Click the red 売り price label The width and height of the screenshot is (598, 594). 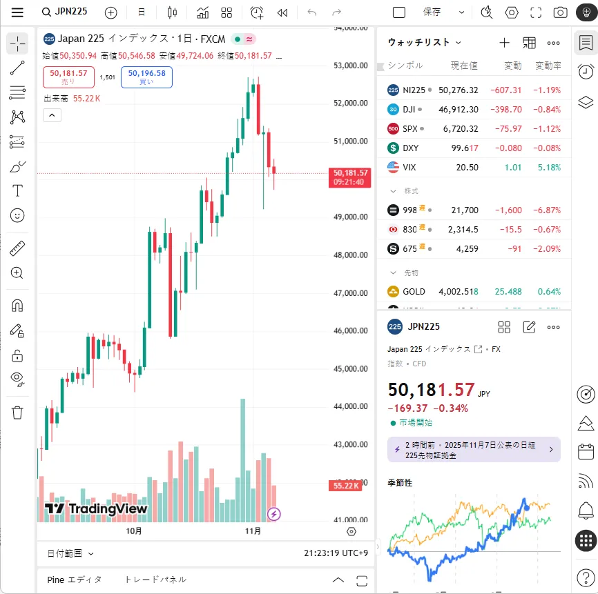pos(68,76)
